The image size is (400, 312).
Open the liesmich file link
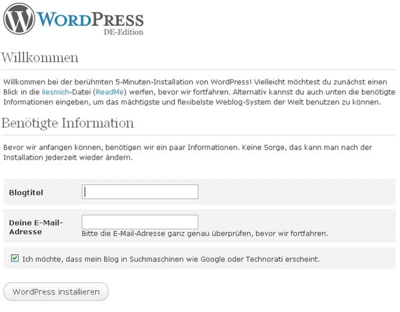55,92
